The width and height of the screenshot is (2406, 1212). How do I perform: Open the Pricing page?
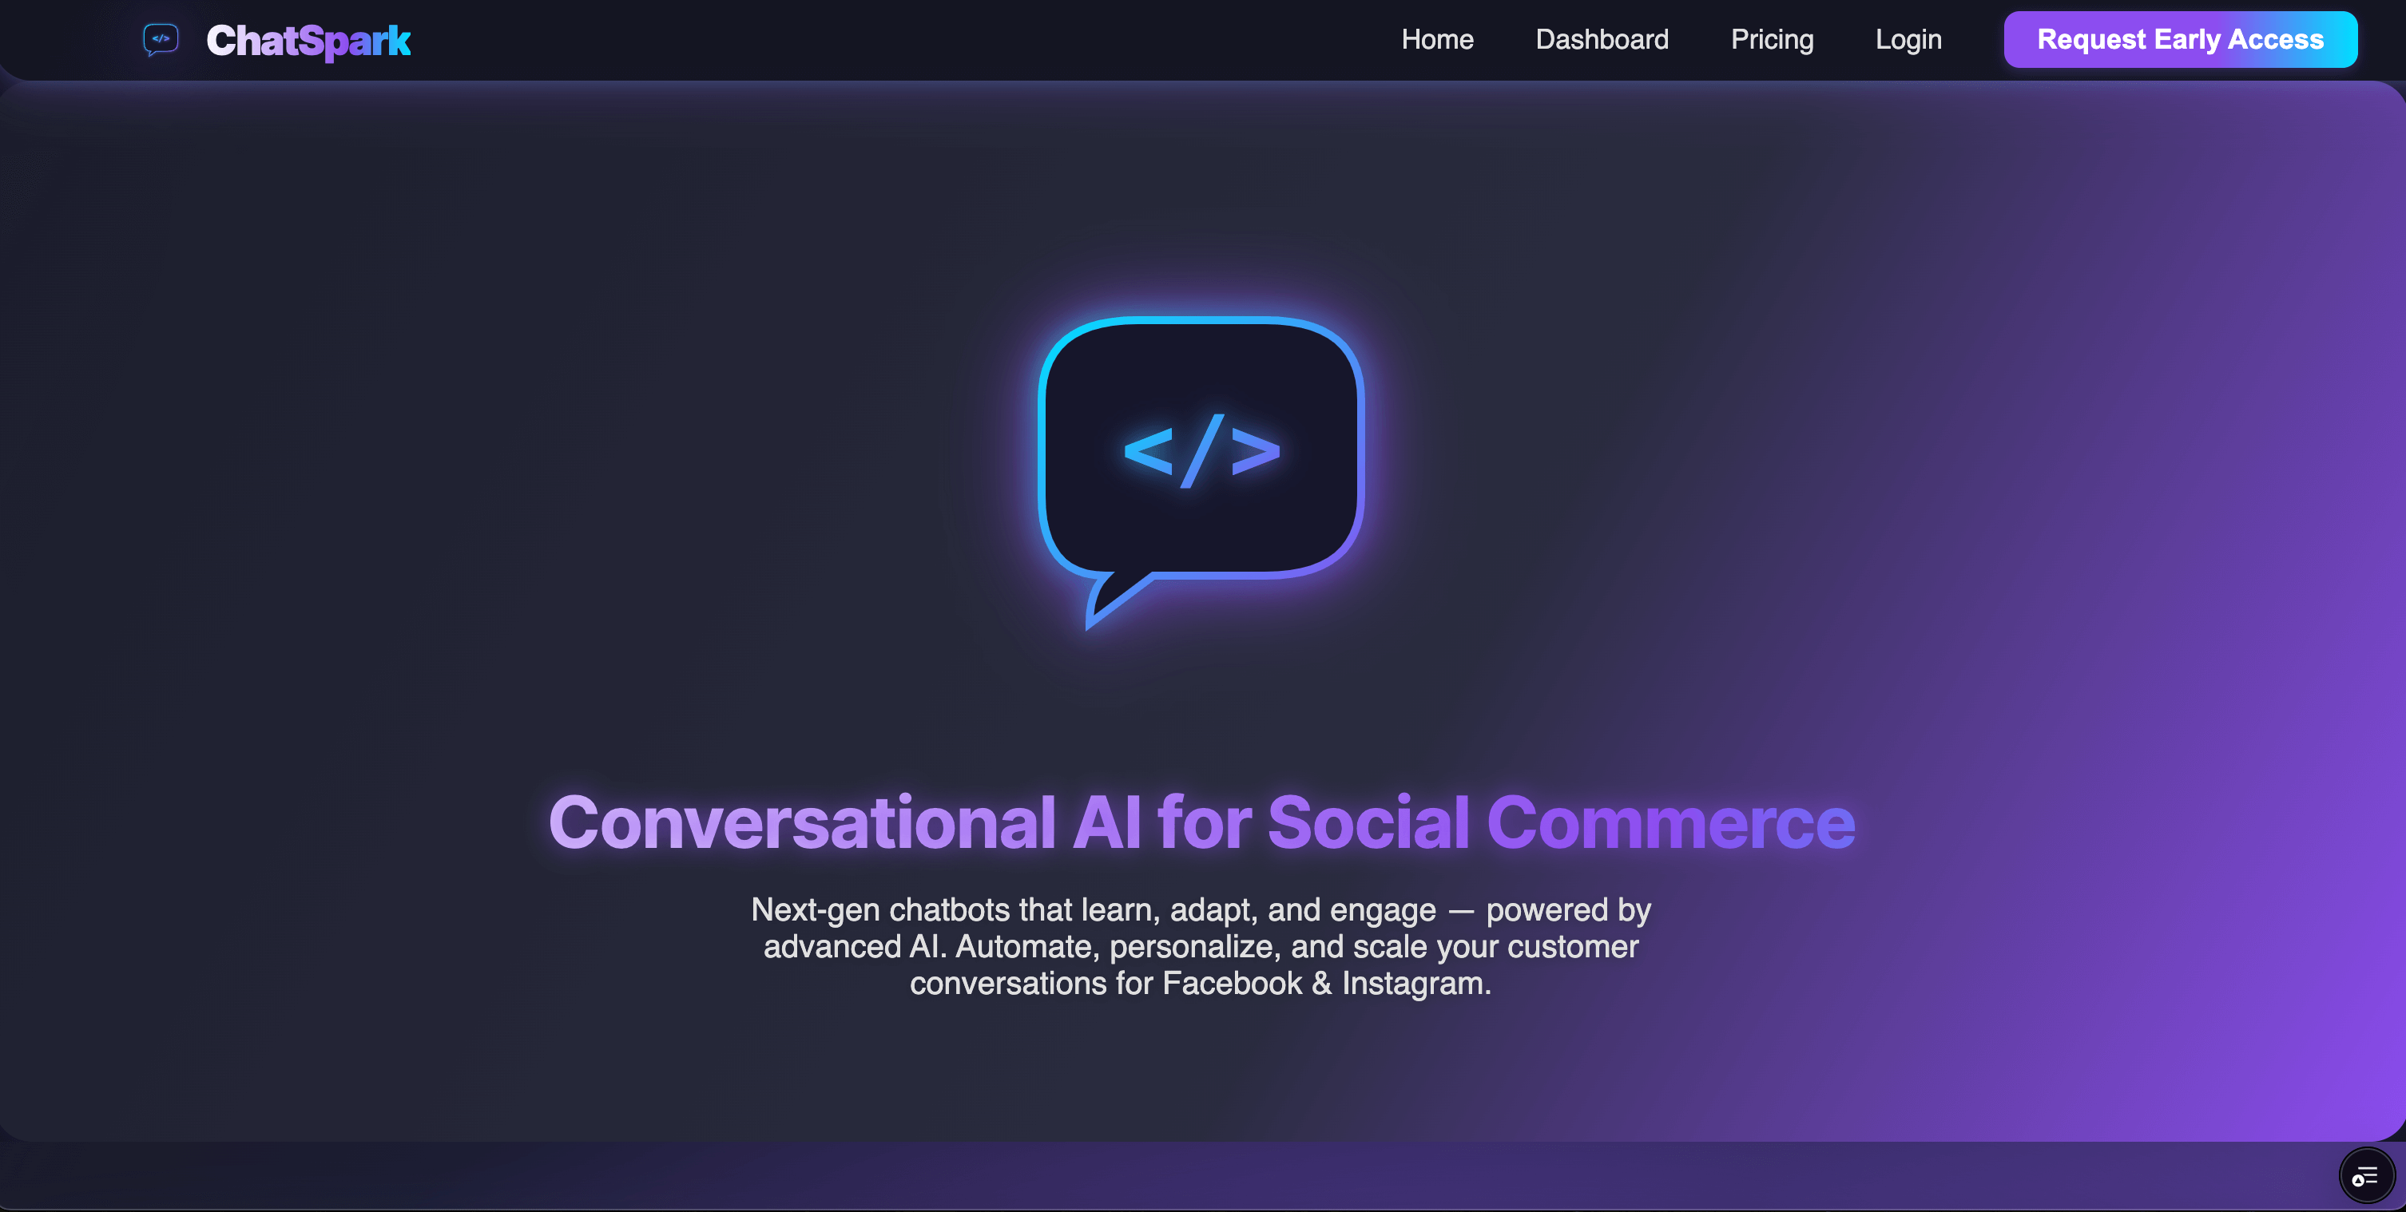pos(1772,39)
